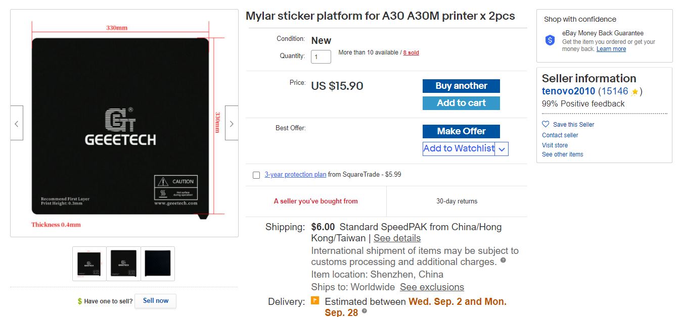Click the customs charges info icon
Screen dimensions: 681x317
click(x=503, y=260)
